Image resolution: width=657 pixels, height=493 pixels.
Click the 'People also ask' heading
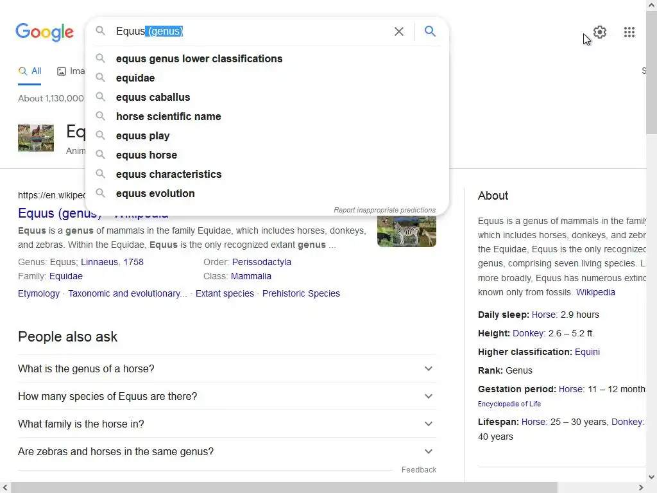tap(67, 337)
